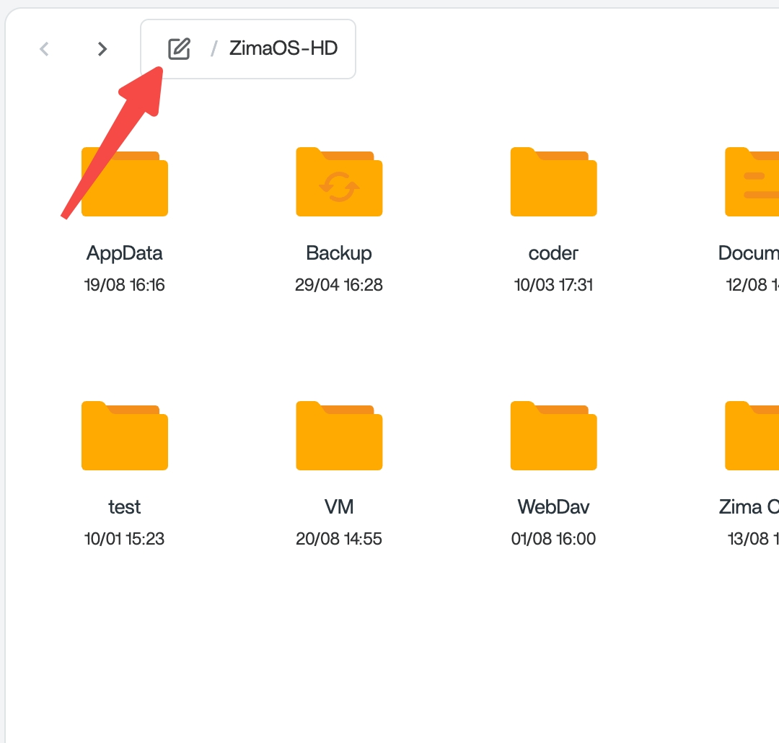Click the test folder name text
This screenshot has width=779, height=743.
125,507
